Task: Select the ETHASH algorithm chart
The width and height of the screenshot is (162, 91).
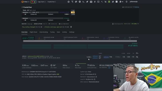Action: point(28,38)
